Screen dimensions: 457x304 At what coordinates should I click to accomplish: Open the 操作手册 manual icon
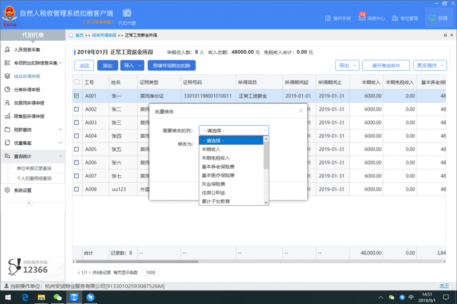click(328, 18)
